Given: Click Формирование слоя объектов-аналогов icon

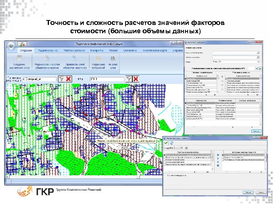Looking at the screenshot, I should point(47,58).
